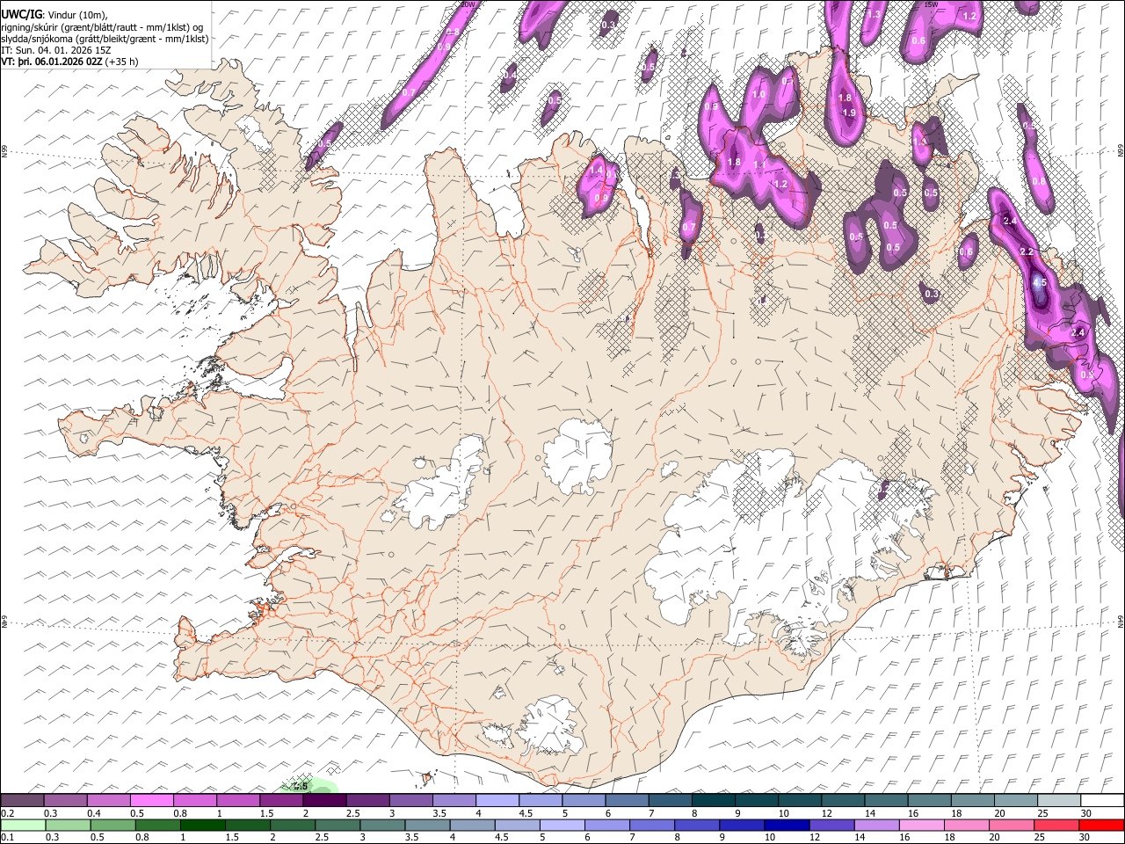Click the 1.4 precipitation value in the north
The width and height of the screenshot is (1125, 844).
tap(597, 170)
